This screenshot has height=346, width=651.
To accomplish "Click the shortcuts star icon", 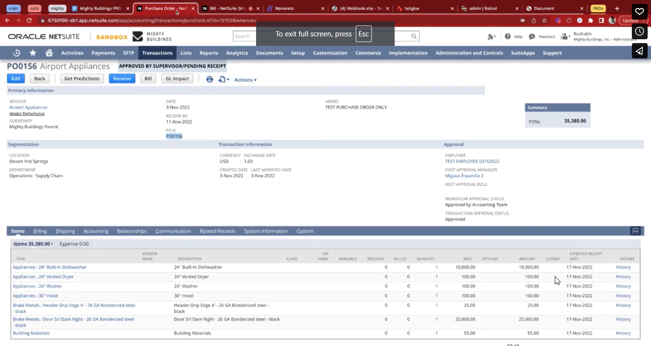I will click(33, 53).
